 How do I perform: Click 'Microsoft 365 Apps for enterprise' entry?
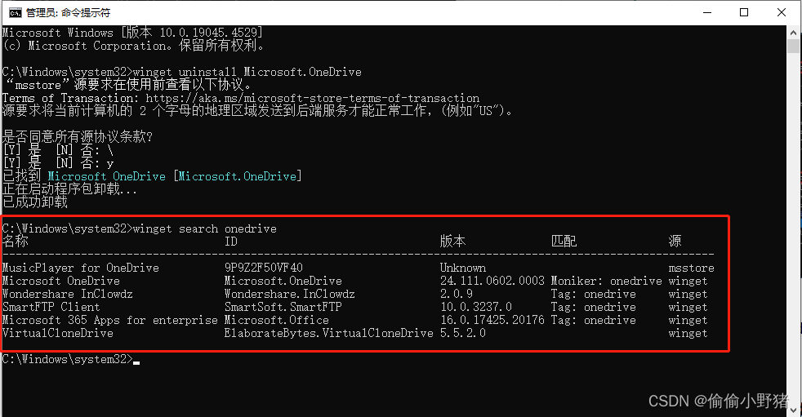pyautogui.click(x=110, y=321)
